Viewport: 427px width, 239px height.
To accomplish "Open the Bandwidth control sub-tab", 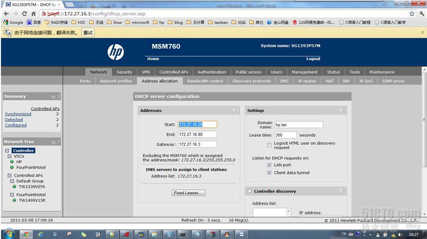I will [205, 81].
